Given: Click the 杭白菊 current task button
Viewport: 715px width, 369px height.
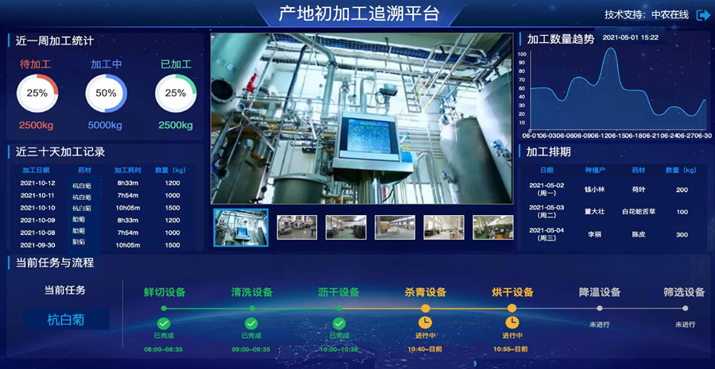Looking at the screenshot, I should [66, 319].
